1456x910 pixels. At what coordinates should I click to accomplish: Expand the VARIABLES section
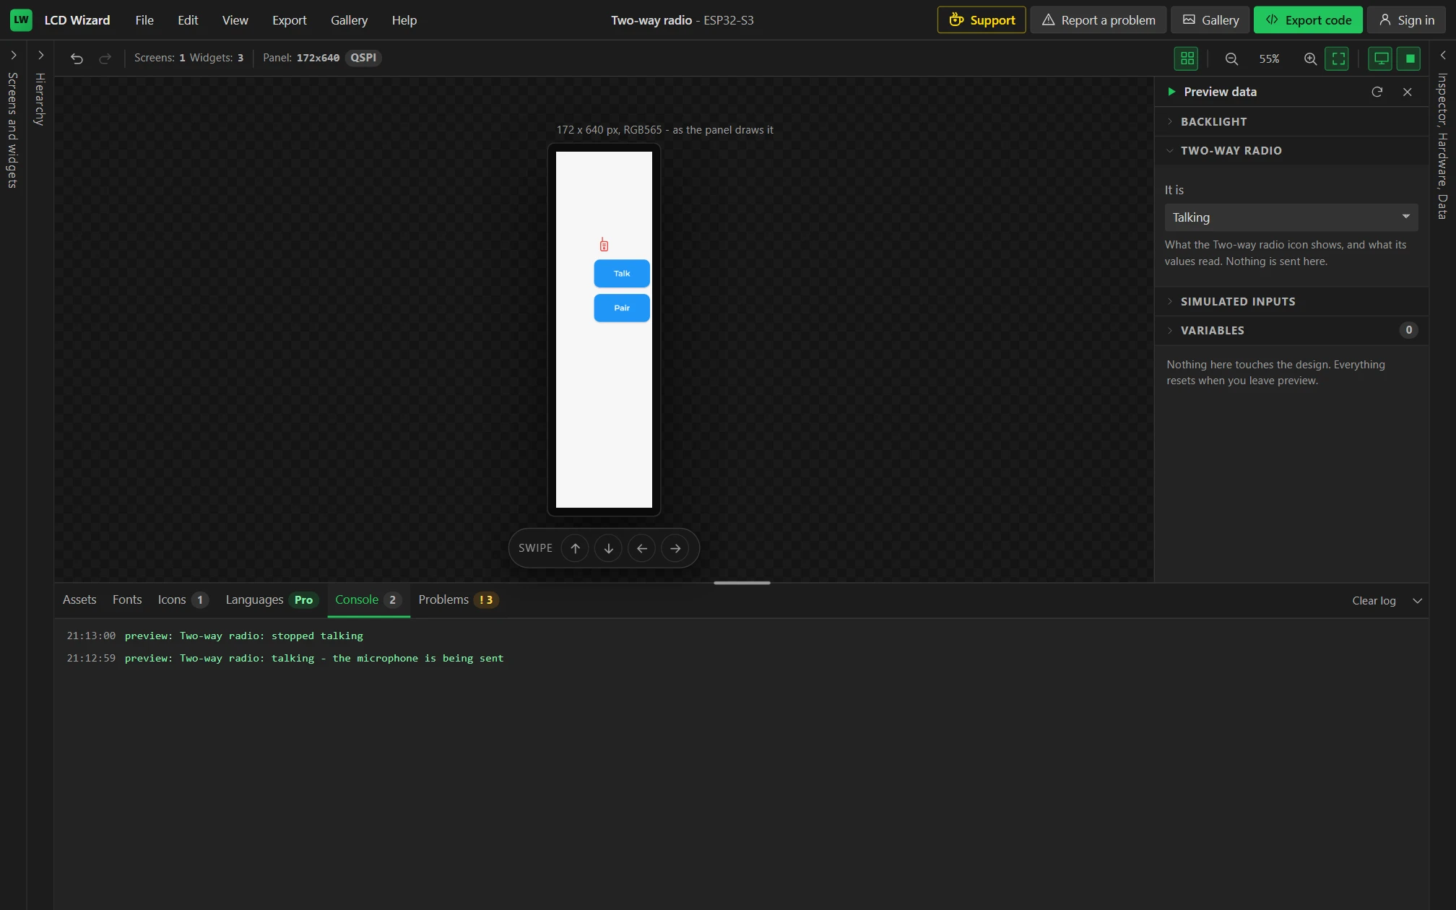coord(1291,330)
